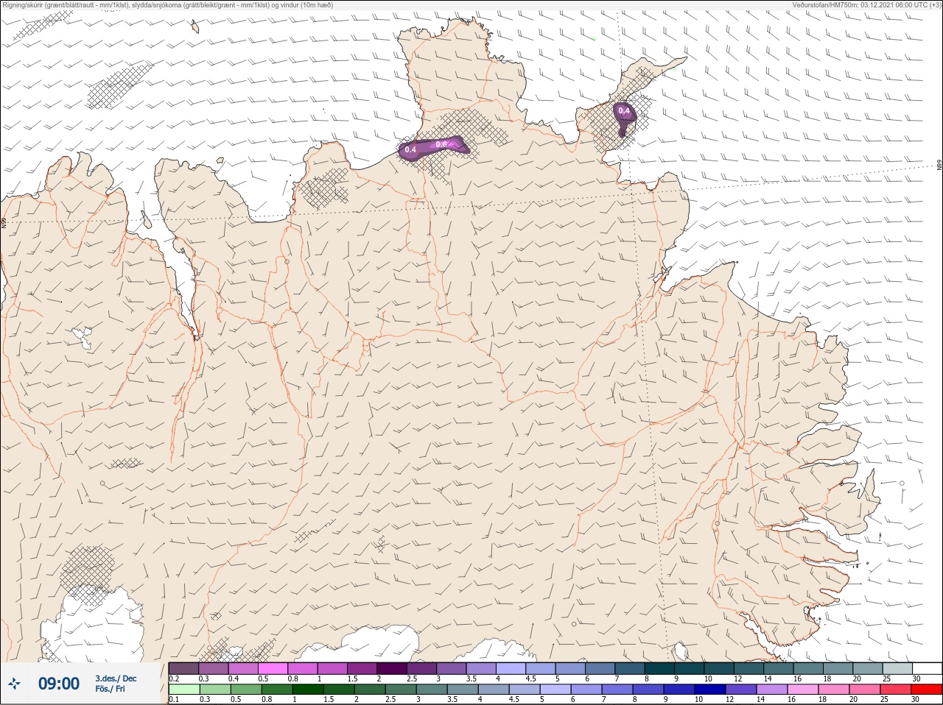Viewport: 943px width, 705px height.
Task: Pick the dusky mauve swatch above upper-row 0.2
Action: [x=183, y=668]
